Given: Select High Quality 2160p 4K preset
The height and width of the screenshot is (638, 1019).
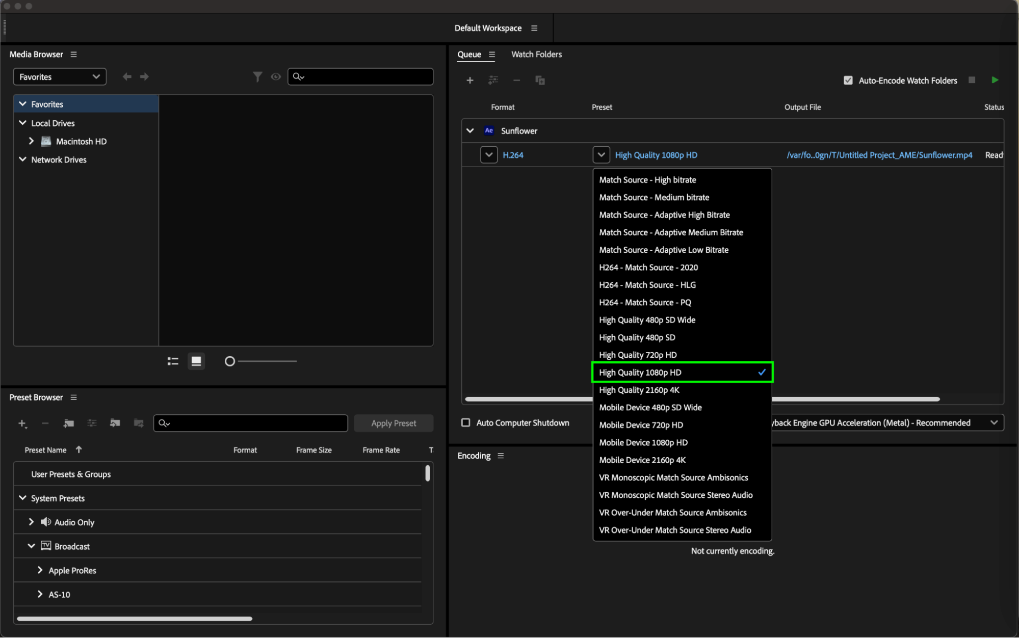Looking at the screenshot, I should click(x=639, y=390).
